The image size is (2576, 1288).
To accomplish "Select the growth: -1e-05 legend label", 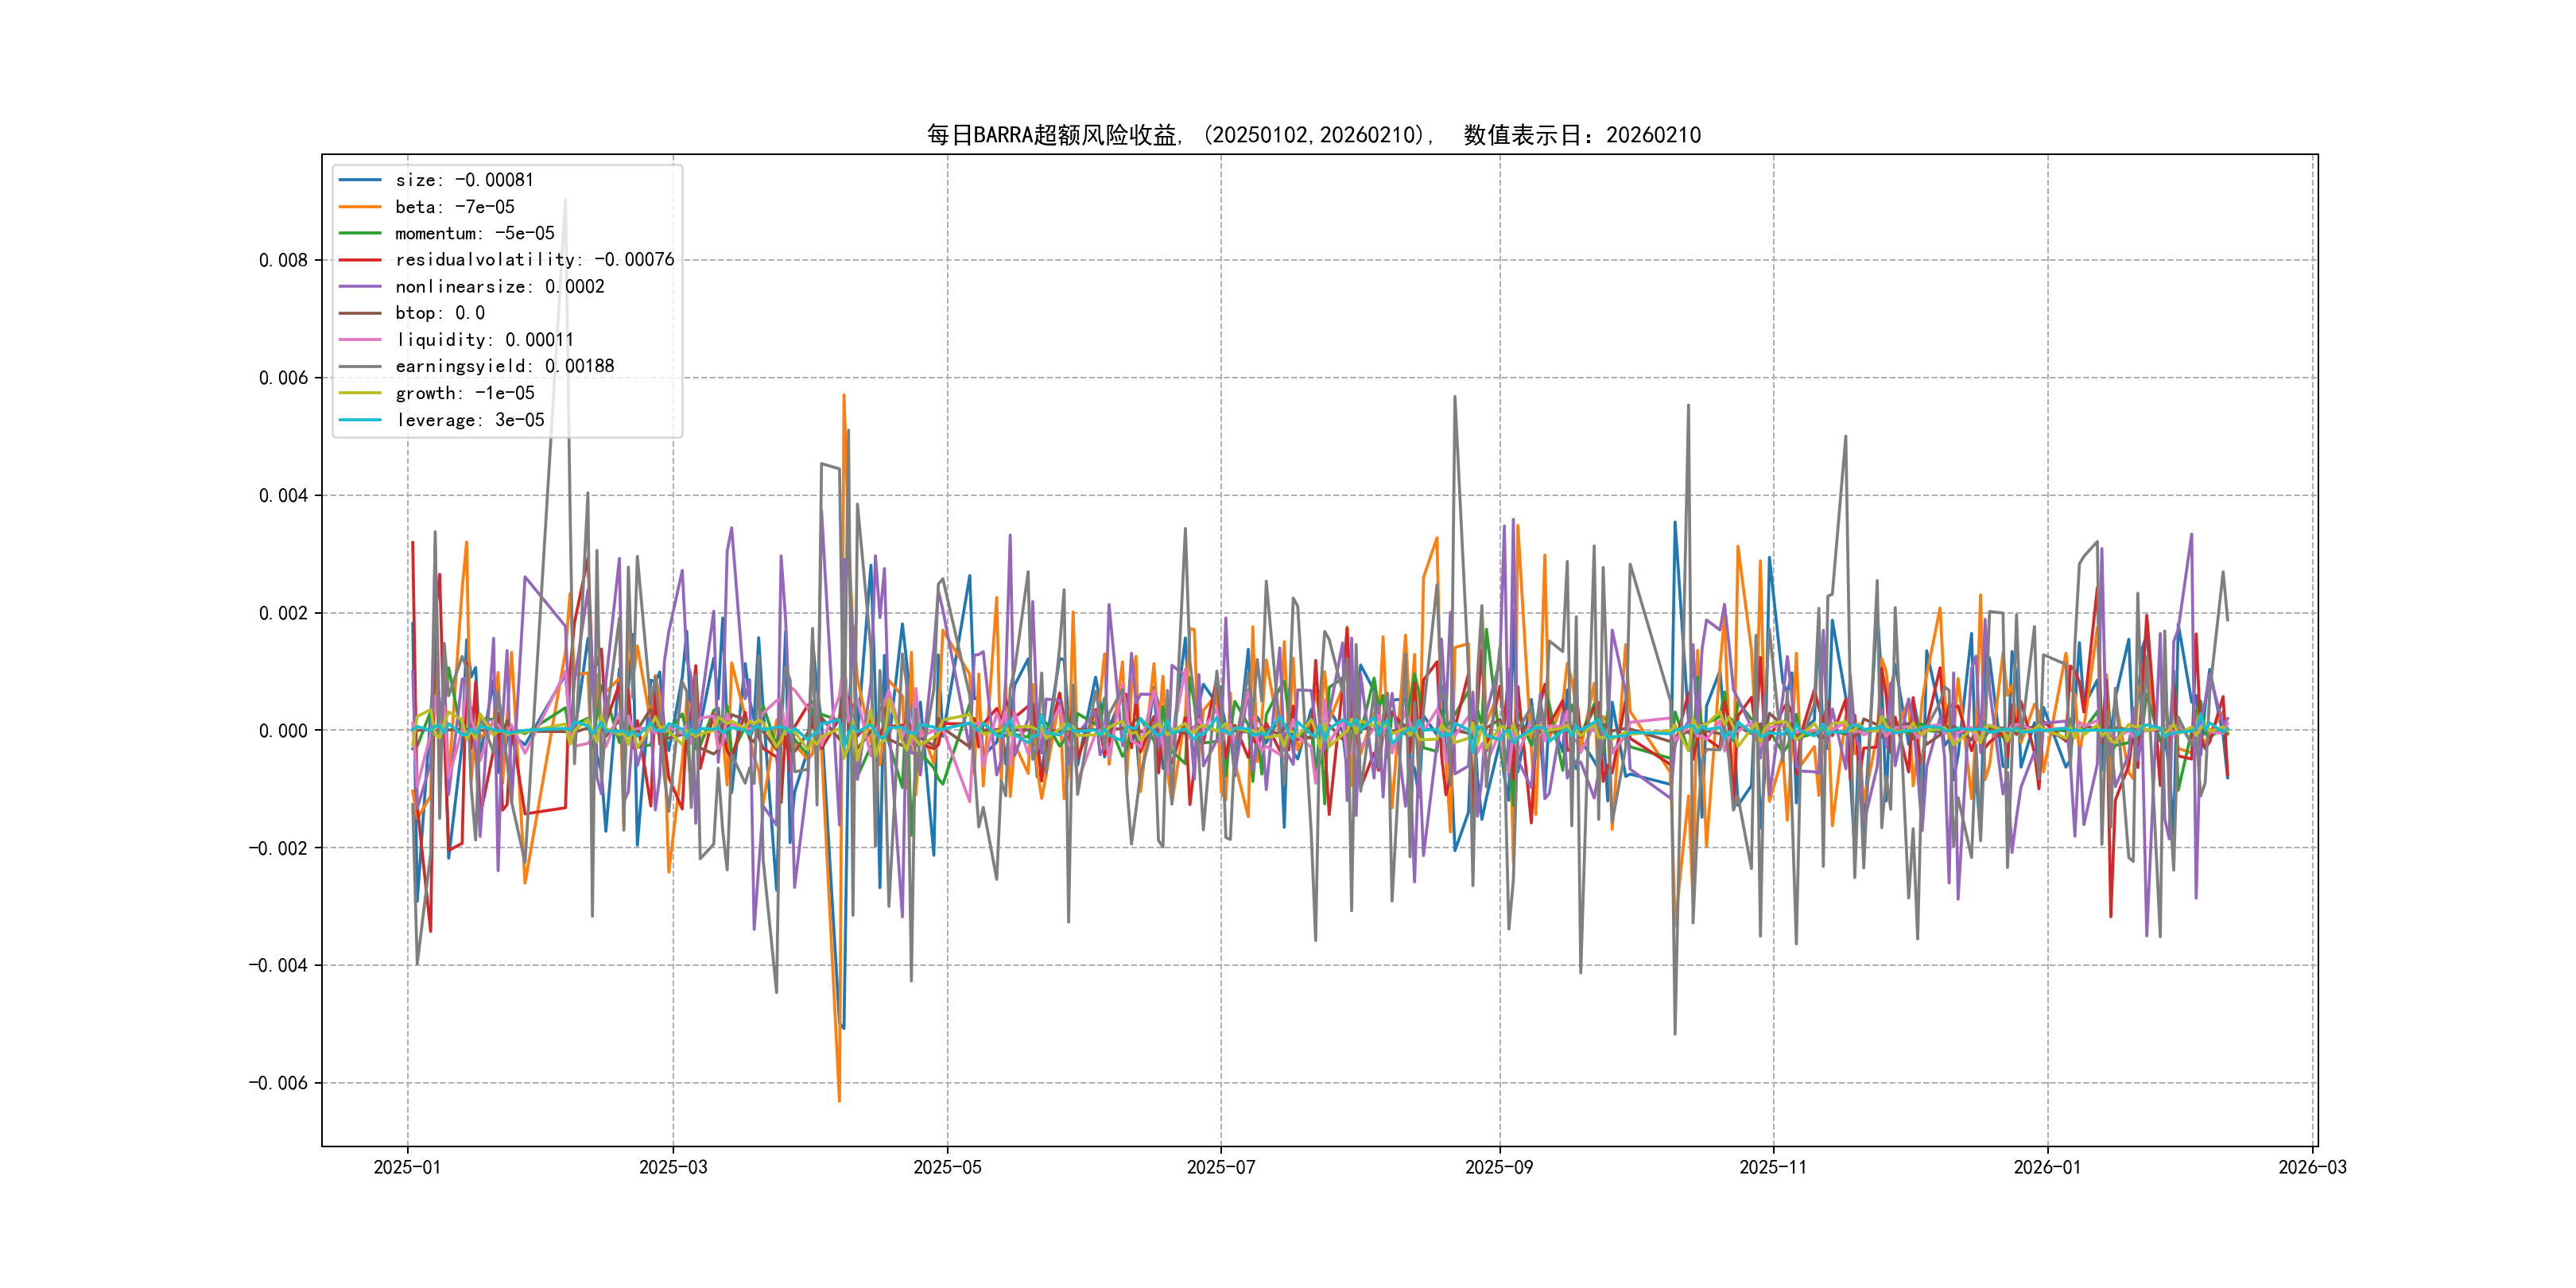I will click(x=465, y=393).
